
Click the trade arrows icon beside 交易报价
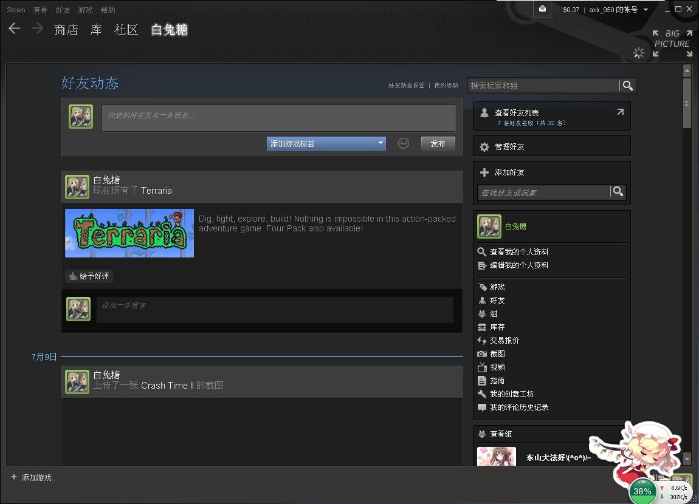click(x=482, y=341)
